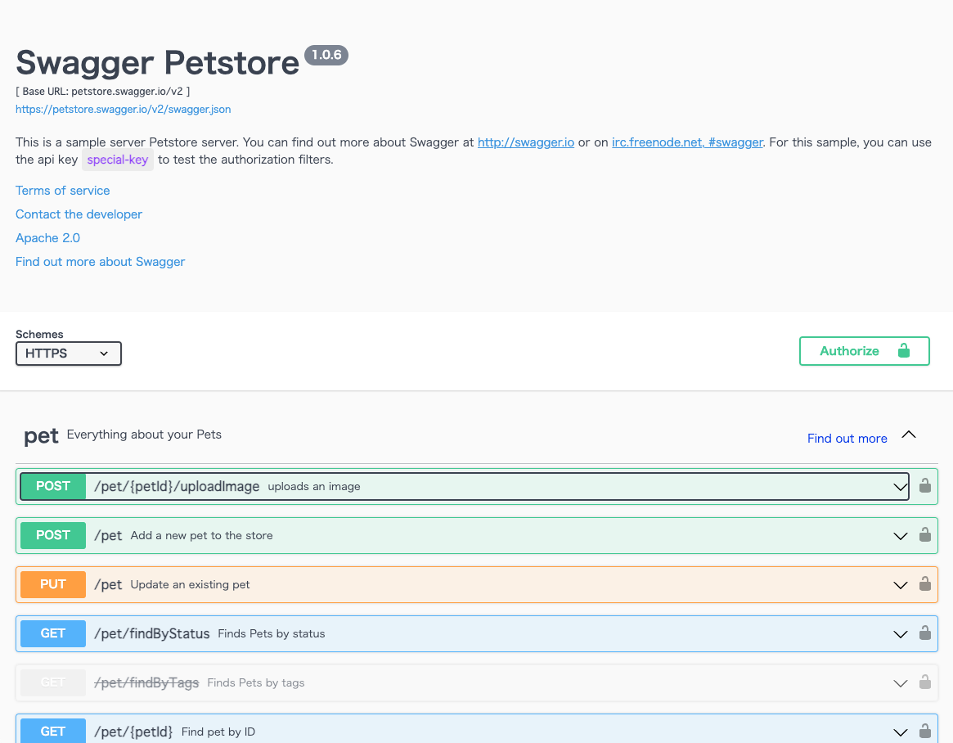Screen dimensions: 953x743
Task: Click the Swagger Petstore title
Action: pos(157,62)
